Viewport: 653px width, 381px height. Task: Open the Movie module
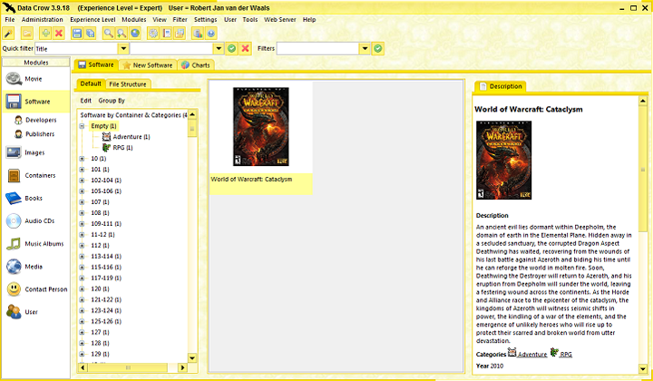point(35,79)
